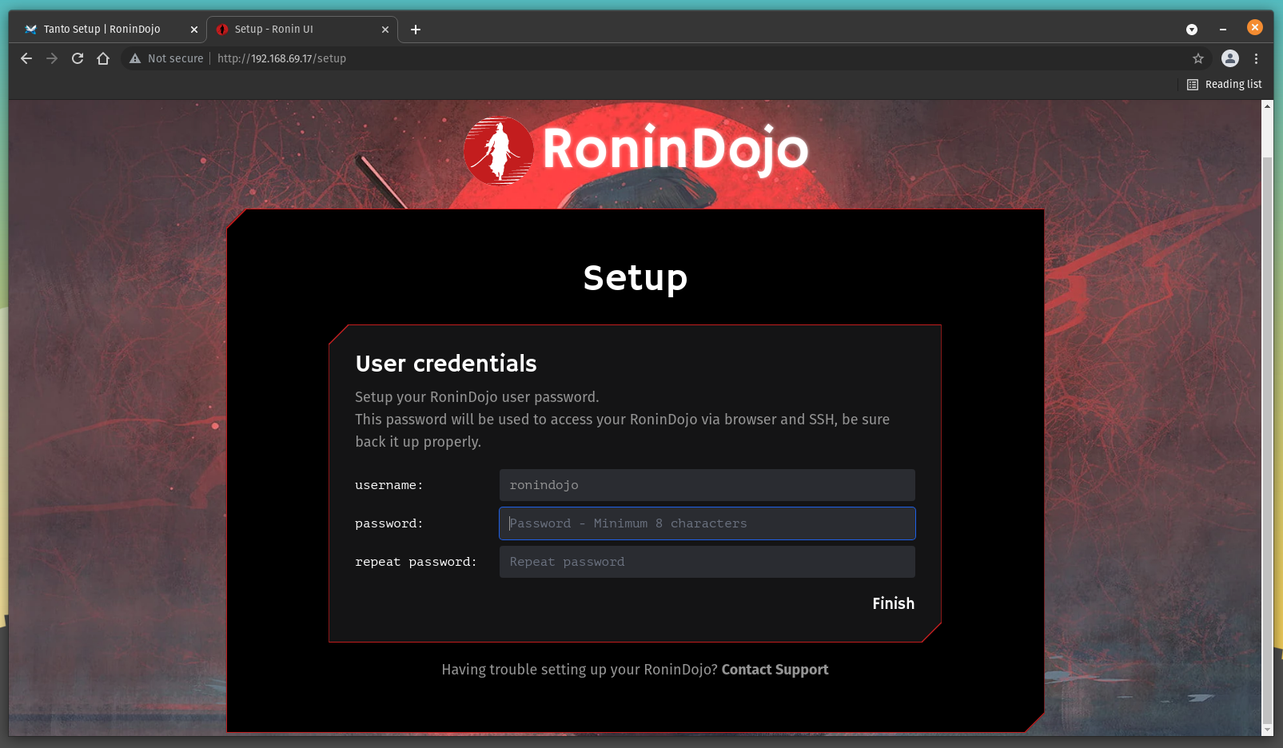This screenshot has width=1283, height=748.
Task: Click the RoninDojo samurai logo
Action: pyautogui.click(x=498, y=150)
